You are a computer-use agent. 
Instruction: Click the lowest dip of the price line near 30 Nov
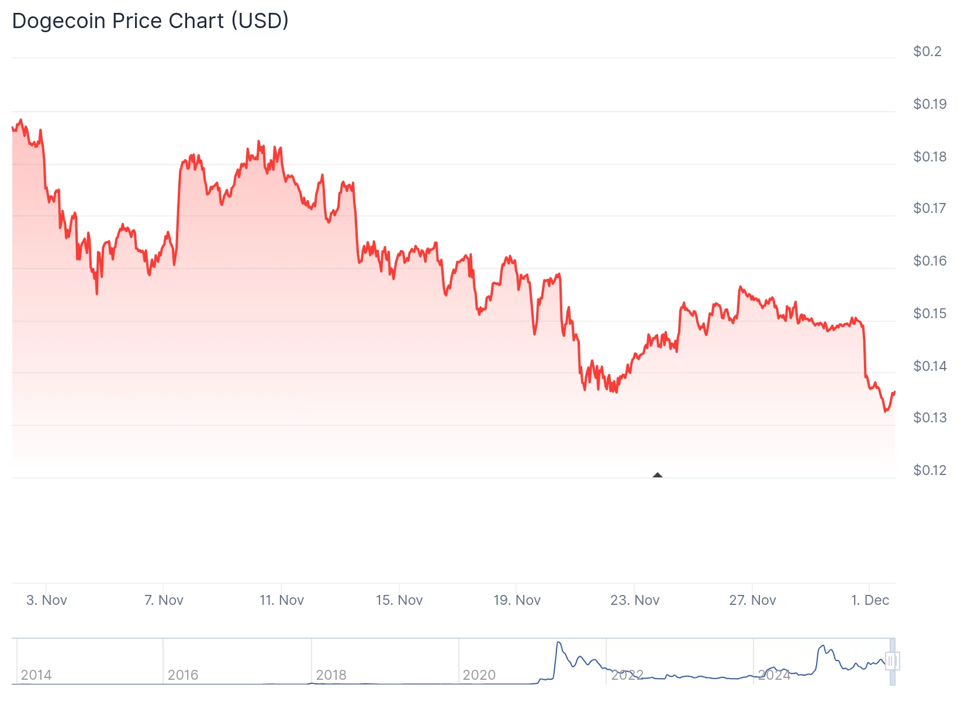884,411
